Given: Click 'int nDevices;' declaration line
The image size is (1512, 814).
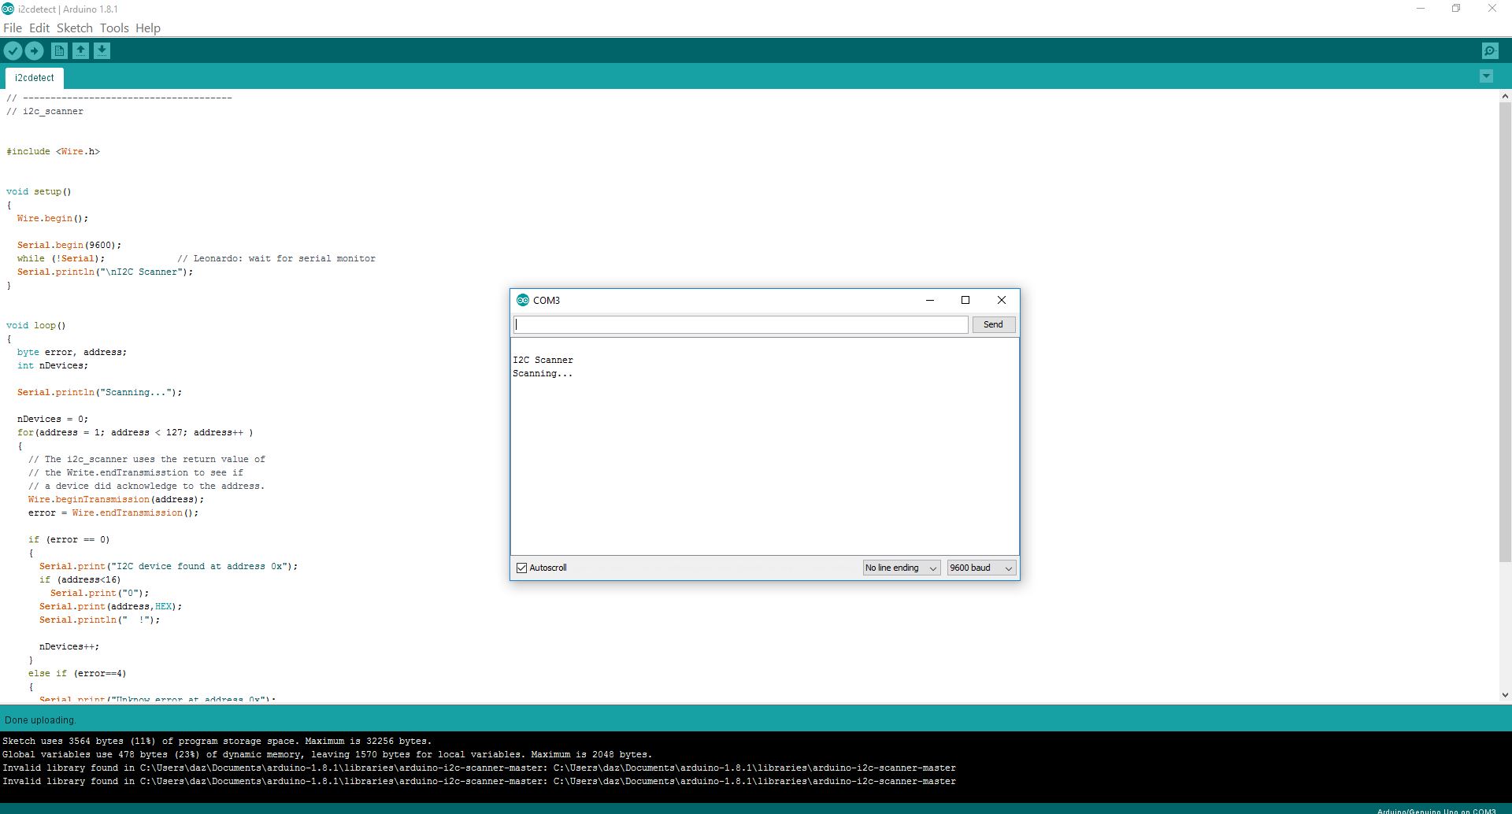Looking at the screenshot, I should pyautogui.click(x=53, y=365).
